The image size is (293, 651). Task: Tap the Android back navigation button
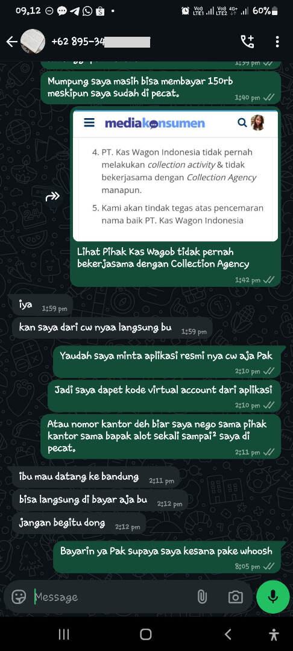coord(227,634)
